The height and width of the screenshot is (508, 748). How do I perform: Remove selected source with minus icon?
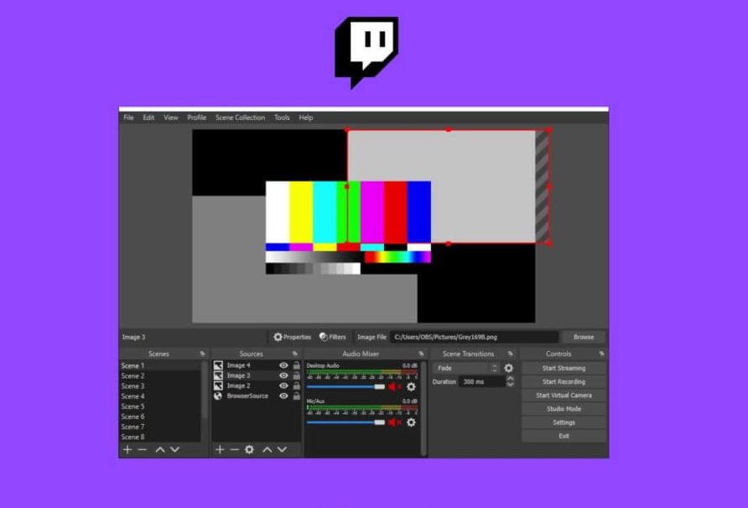[x=234, y=450]
